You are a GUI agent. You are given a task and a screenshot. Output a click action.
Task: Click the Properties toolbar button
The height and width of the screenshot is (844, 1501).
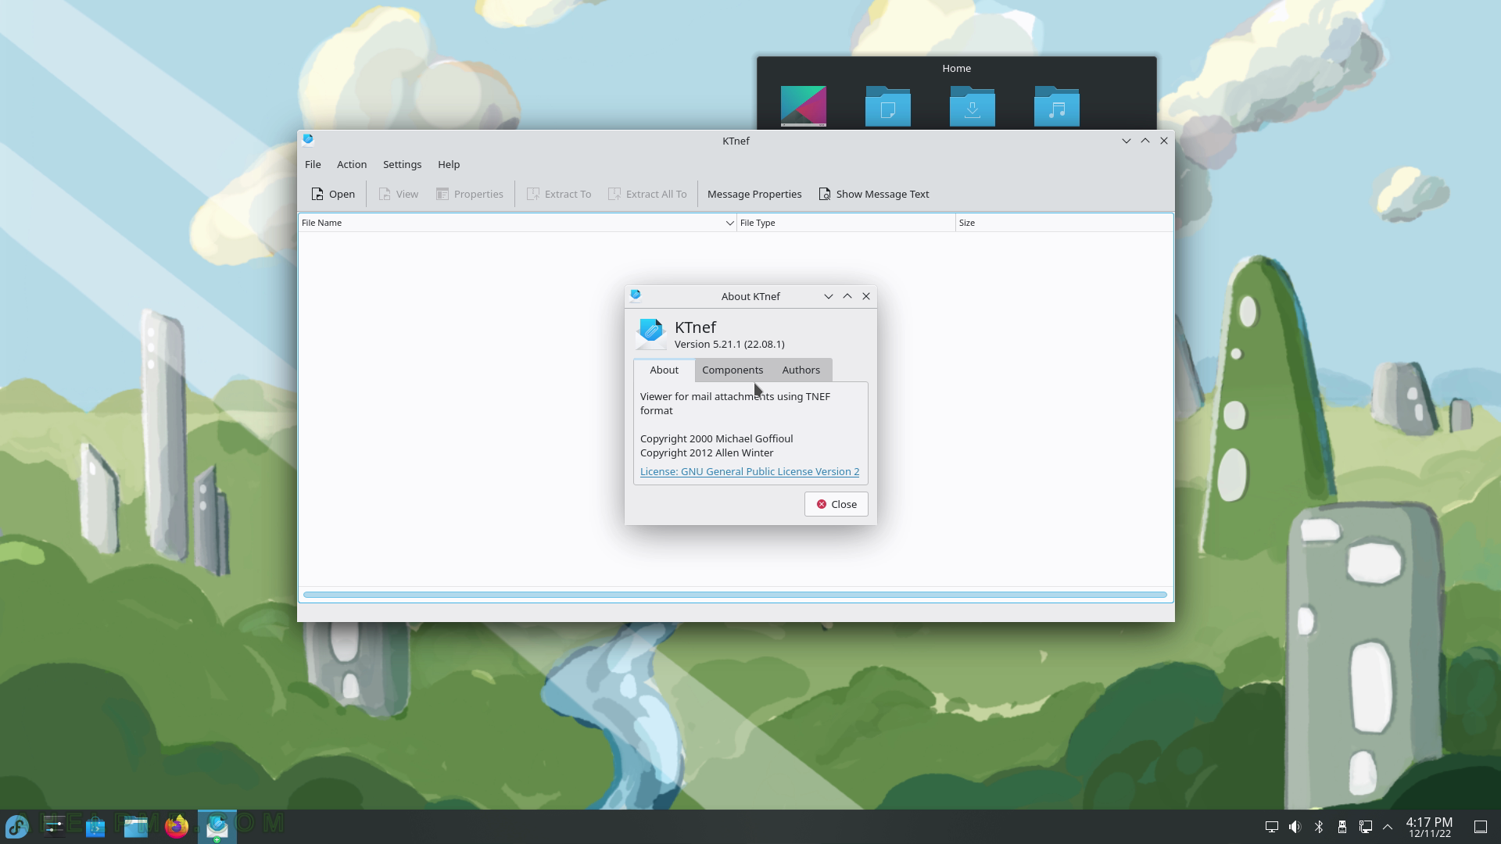469,194
